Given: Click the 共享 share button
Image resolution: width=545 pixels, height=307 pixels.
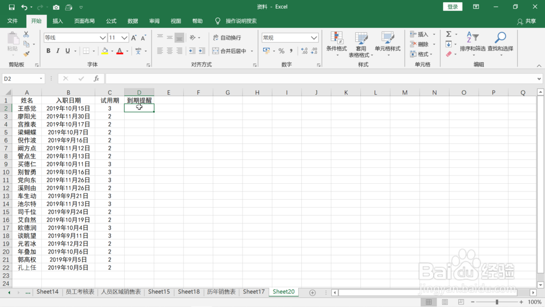Looking at the screenshot, I should point(526,21).
